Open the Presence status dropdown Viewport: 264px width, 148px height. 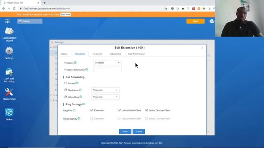[x=107, y=63]
